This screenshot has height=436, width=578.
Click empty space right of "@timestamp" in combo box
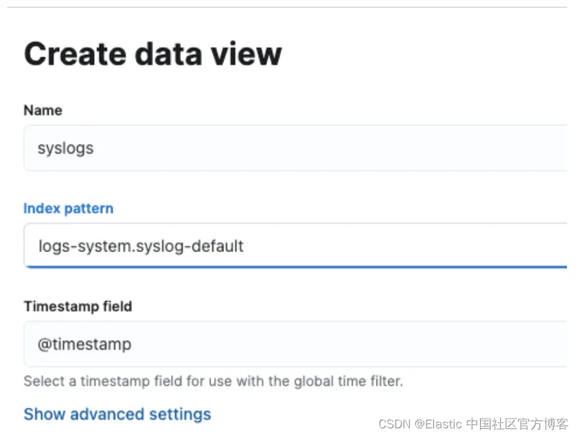[354, 344]
